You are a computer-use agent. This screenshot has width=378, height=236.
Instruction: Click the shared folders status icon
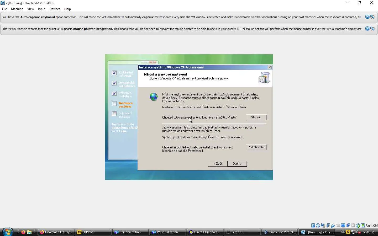coord(338,226)
